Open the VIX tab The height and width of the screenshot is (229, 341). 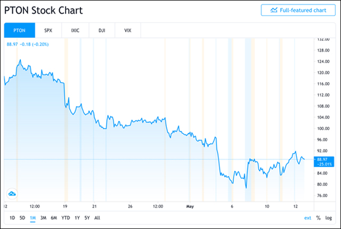[x=127, y=30]
